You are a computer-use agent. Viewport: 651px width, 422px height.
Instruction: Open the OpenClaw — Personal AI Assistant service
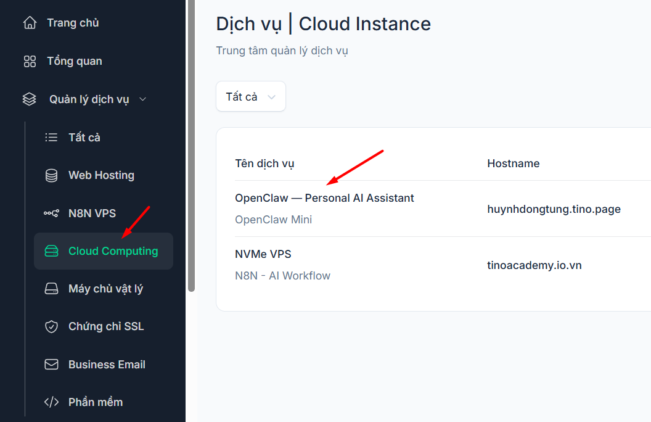click(324, 197)
